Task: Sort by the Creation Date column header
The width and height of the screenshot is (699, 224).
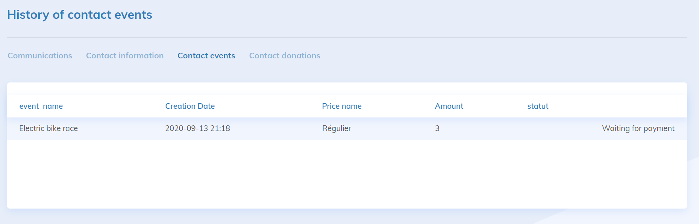Action: [x=190, y=106]
